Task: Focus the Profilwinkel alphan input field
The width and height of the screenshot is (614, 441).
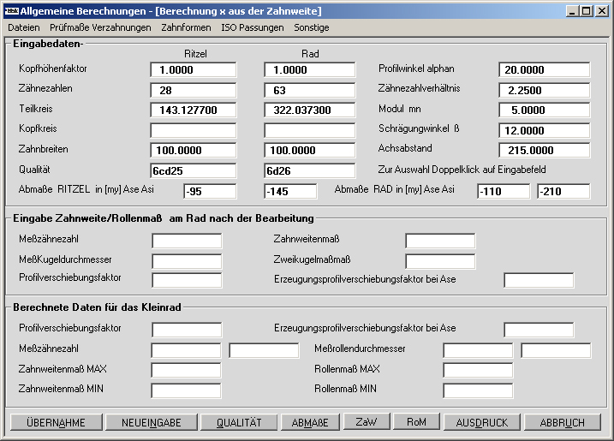Action: 545,70
